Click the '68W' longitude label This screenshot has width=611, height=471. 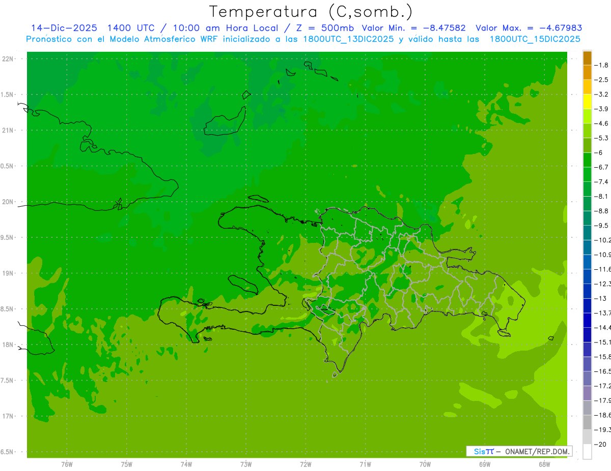pyautogui.click(x=544, y=464)
